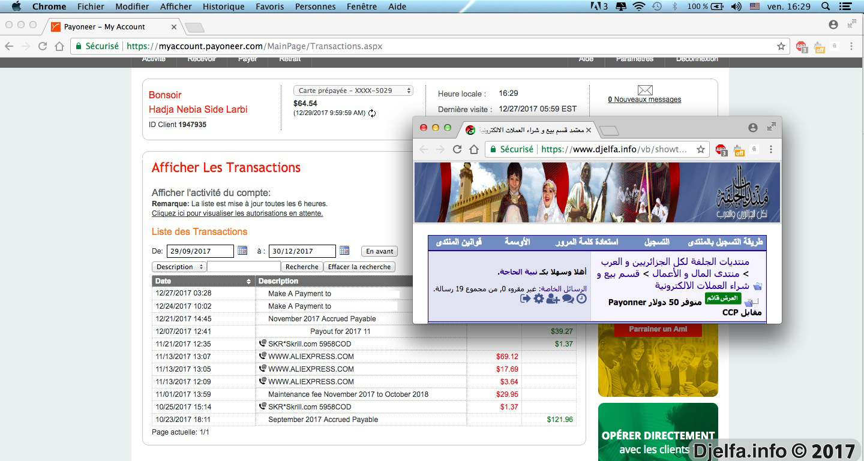
Task: Click the phone icon beside SKR*Skrill.com on 11/21/2017
Action: 262,344
